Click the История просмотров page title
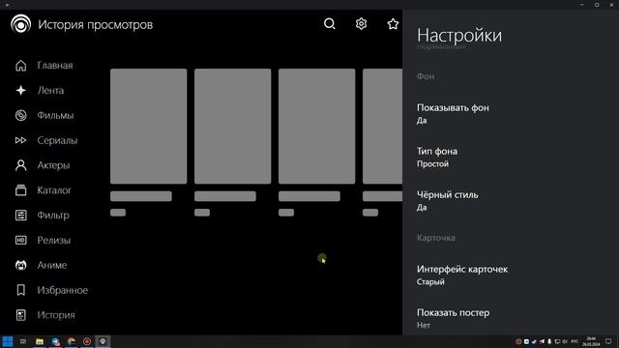This screenshot has height=348, width=619. [95, 24]
